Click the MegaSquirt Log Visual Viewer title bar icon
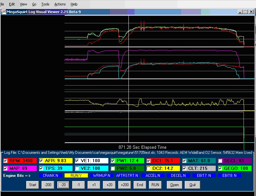Viewport: 256px width, 196px height. 4,12
